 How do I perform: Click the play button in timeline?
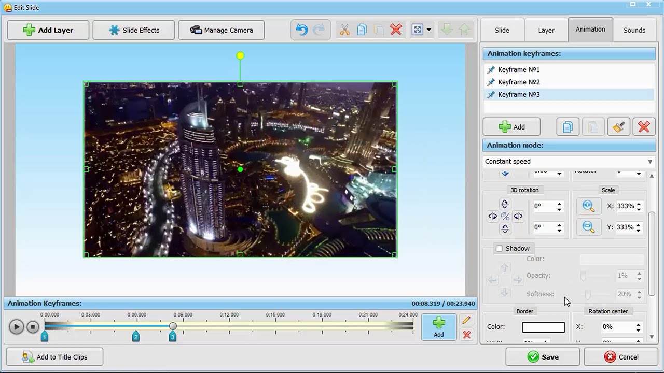click(x=16, y=327)
